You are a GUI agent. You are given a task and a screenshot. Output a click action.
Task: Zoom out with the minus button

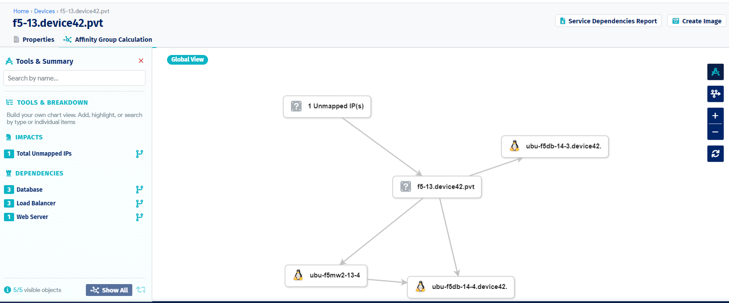click(x=715, y=132)
